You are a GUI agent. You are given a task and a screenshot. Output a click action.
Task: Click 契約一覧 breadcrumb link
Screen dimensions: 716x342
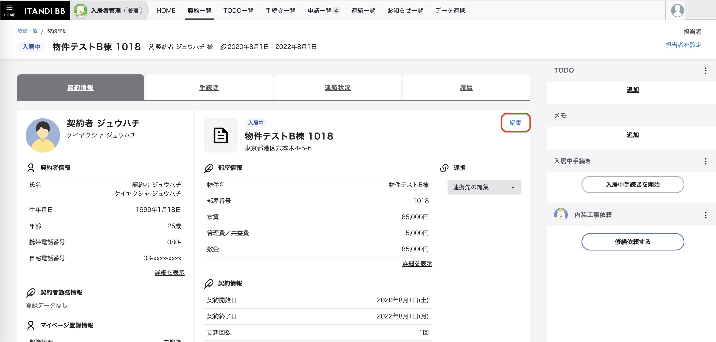click(27, 31)
